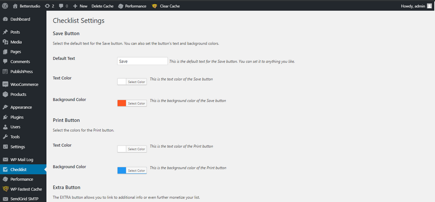Click the Extra Button section heading
The image size is (435, 202).
[x=66, y=187]
